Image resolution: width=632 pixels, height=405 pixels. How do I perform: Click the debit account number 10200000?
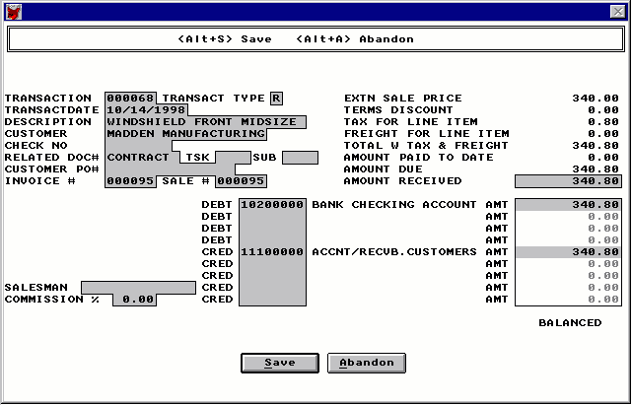[x=272, y=205]
